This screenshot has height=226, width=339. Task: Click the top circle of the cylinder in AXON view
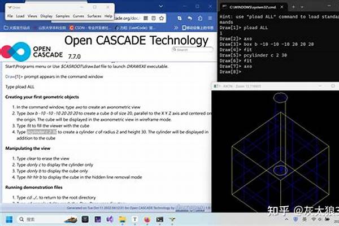point(280,98)
